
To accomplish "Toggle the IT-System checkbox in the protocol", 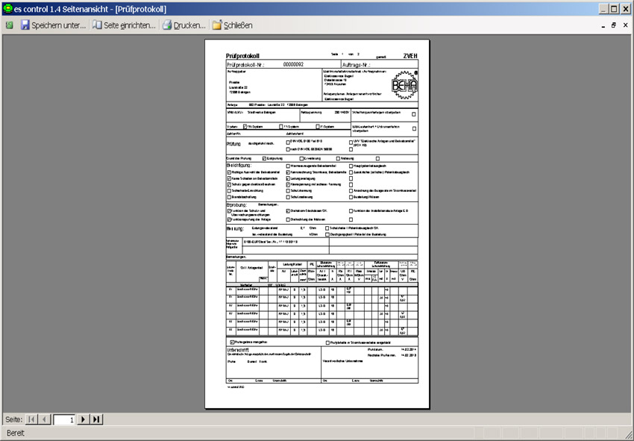I will [x=318, y=128].
